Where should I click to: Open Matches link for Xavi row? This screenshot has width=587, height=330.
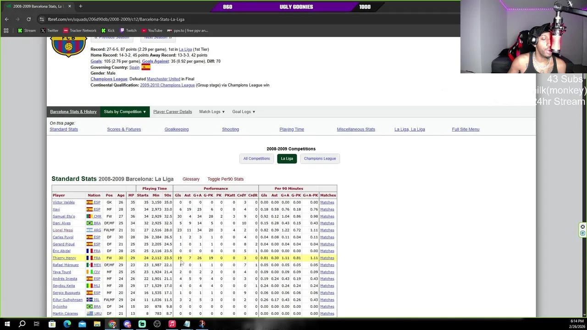click(x=327, y=209)
